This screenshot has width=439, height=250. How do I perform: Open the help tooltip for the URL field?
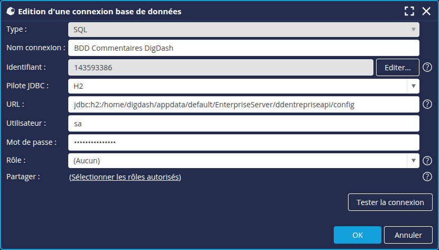[427, 105]
